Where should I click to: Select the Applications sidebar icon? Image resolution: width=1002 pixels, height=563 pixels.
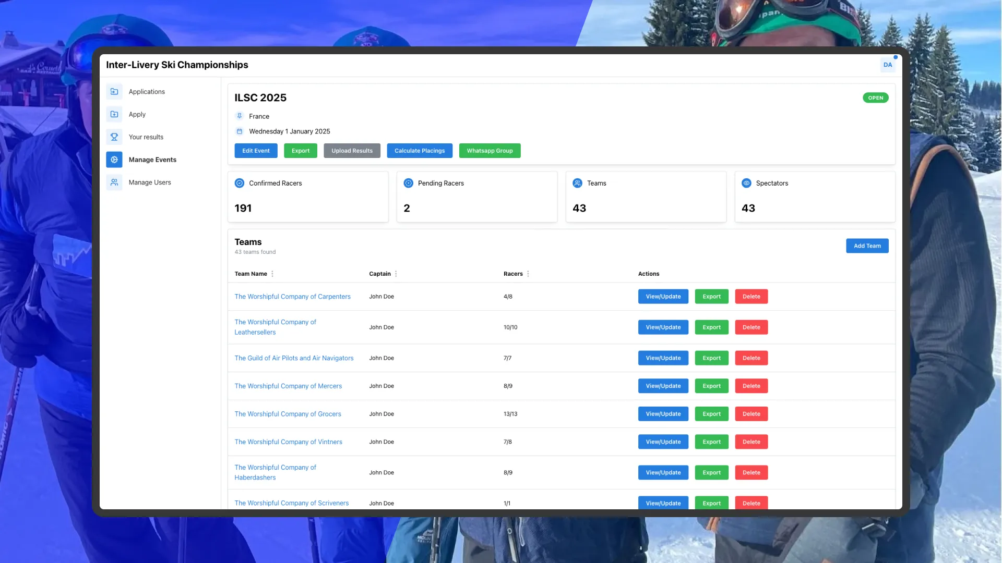tap(114, 91)
